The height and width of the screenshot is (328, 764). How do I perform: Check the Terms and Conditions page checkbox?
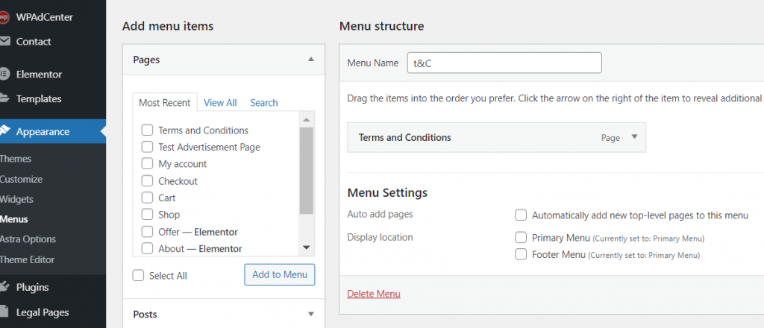pyautogui.click(x=147, y=130)
